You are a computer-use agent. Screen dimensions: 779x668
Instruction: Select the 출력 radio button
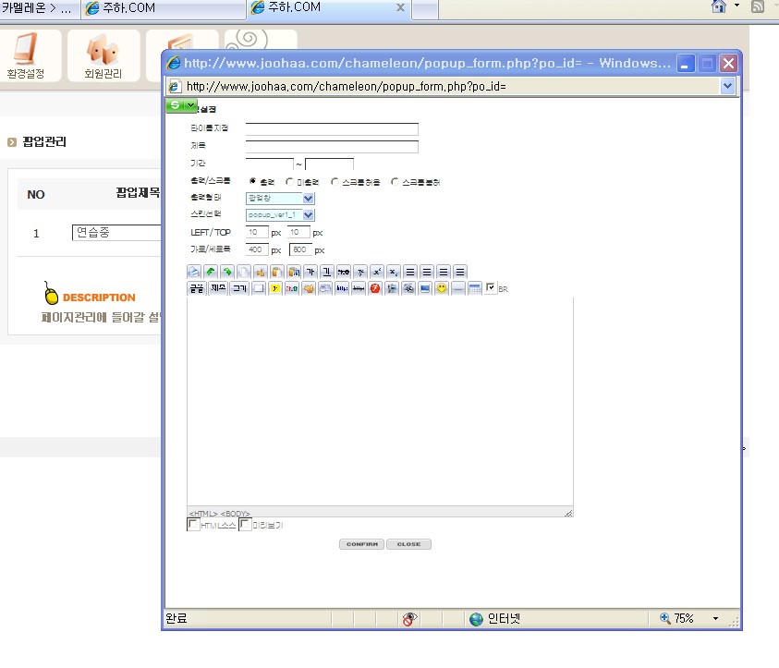coord(253,181)
